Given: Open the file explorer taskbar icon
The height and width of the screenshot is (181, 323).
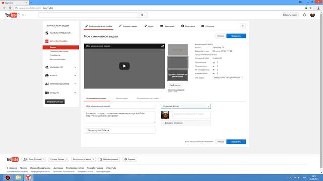Looking at the screenshot, I should [18, 177].
